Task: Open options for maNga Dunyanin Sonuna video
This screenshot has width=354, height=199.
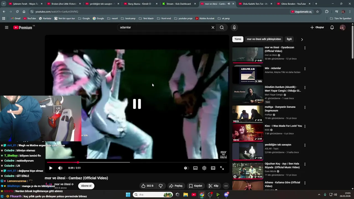Action: click(x=305, y=107)
